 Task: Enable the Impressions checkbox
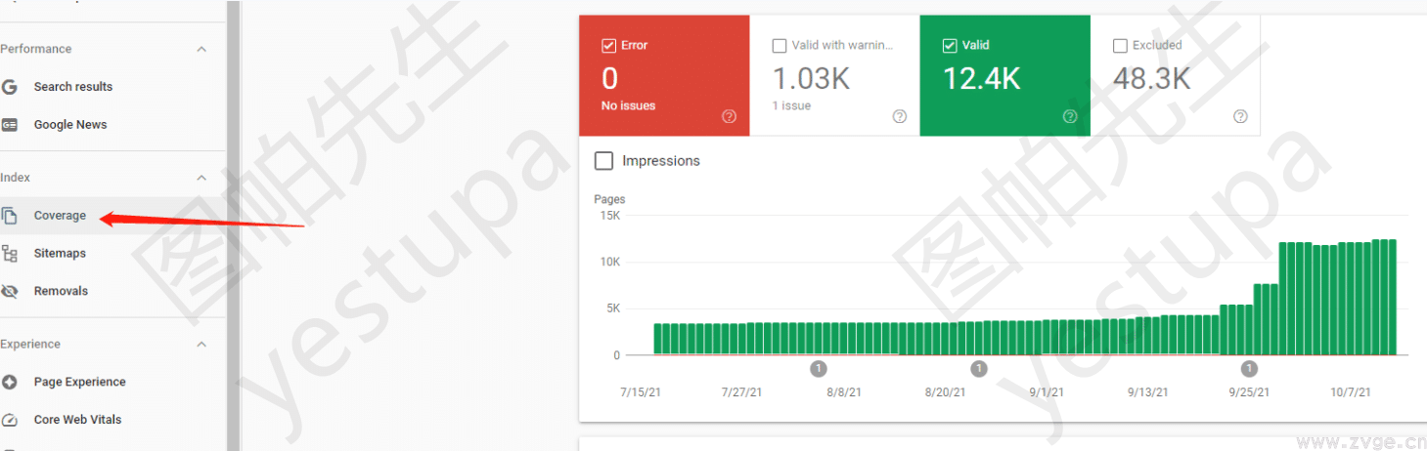pyautogui.click(x=604, y=161)
